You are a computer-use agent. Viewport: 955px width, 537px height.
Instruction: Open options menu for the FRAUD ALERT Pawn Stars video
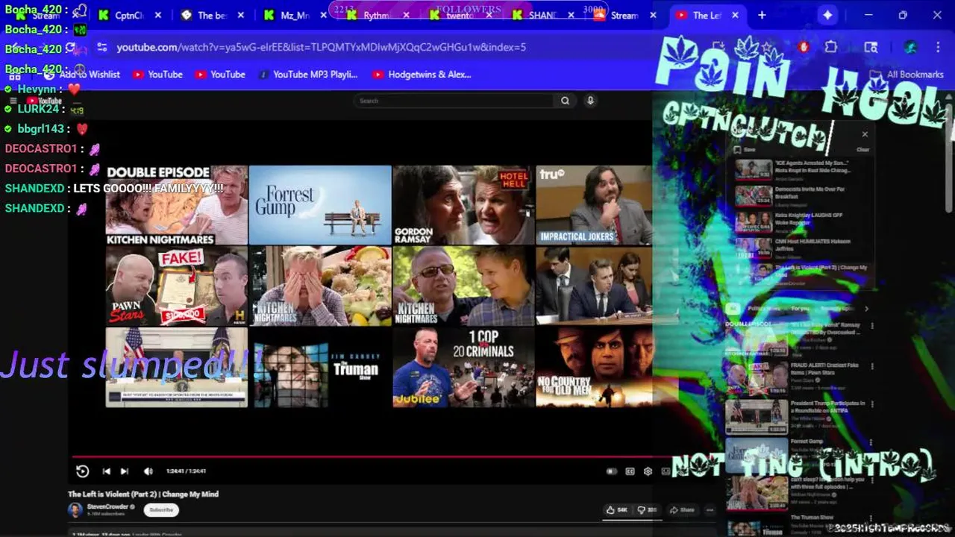pyautogui.click(x=871, y=366)
